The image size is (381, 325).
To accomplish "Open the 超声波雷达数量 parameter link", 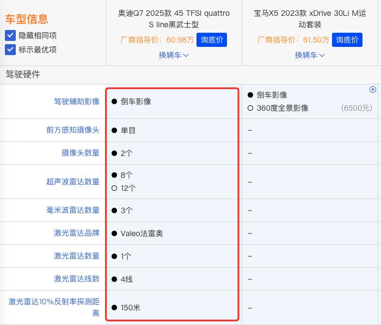I will coord(73,182).
